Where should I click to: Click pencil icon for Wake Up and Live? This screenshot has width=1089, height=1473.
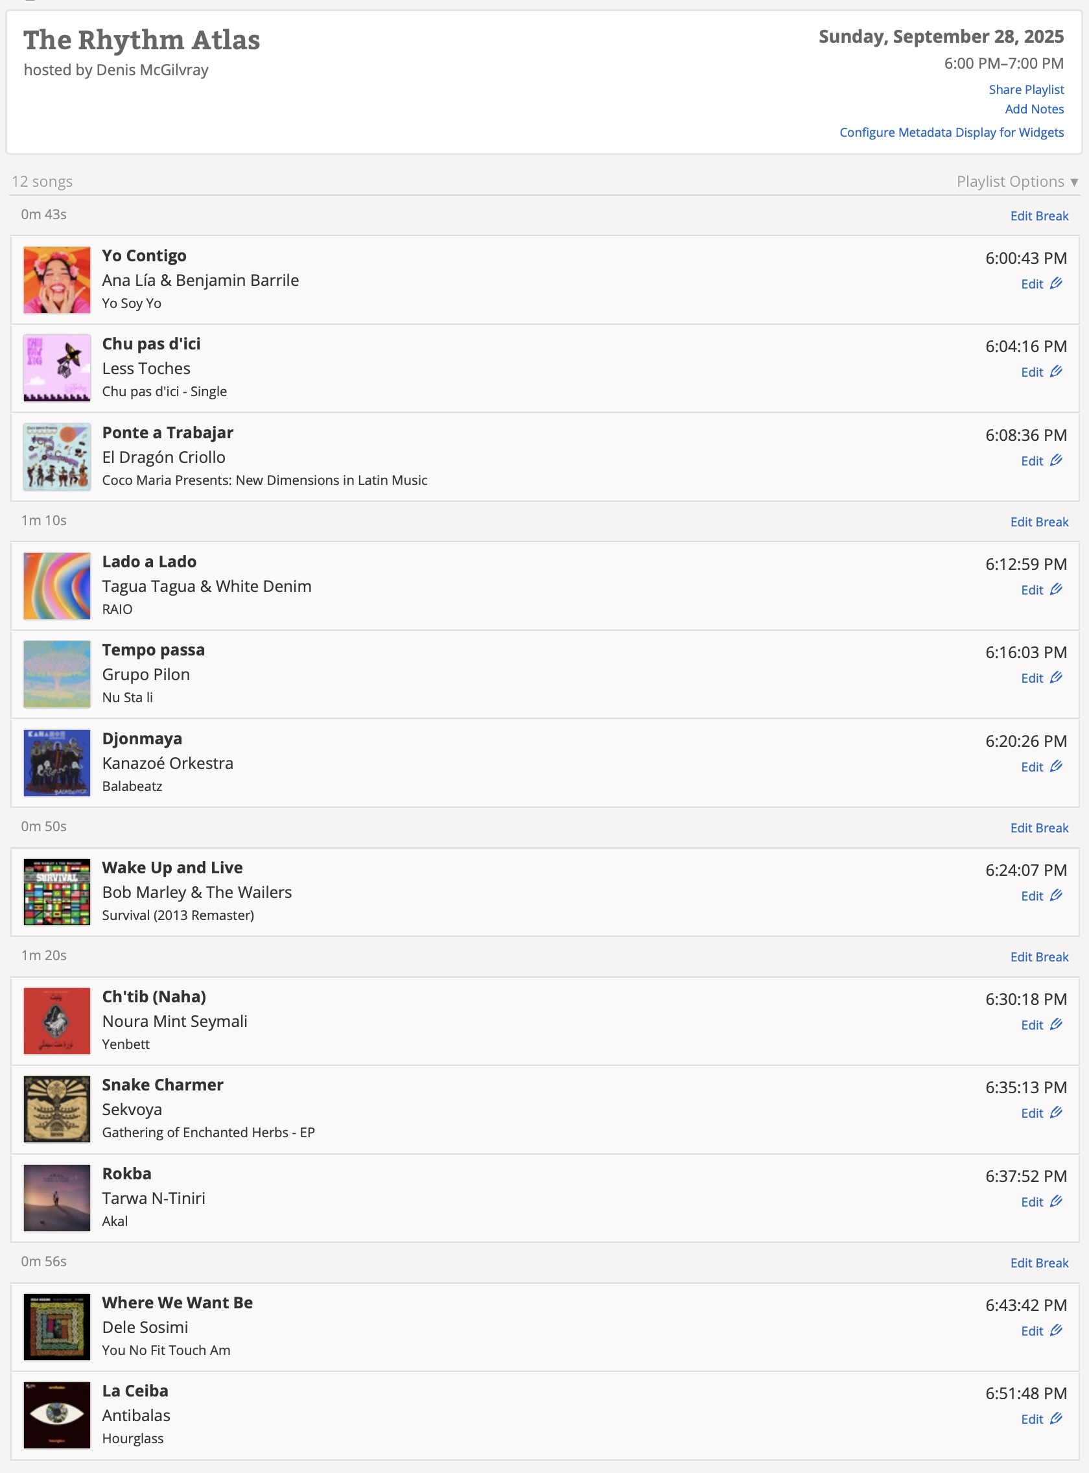point(1056,895)
